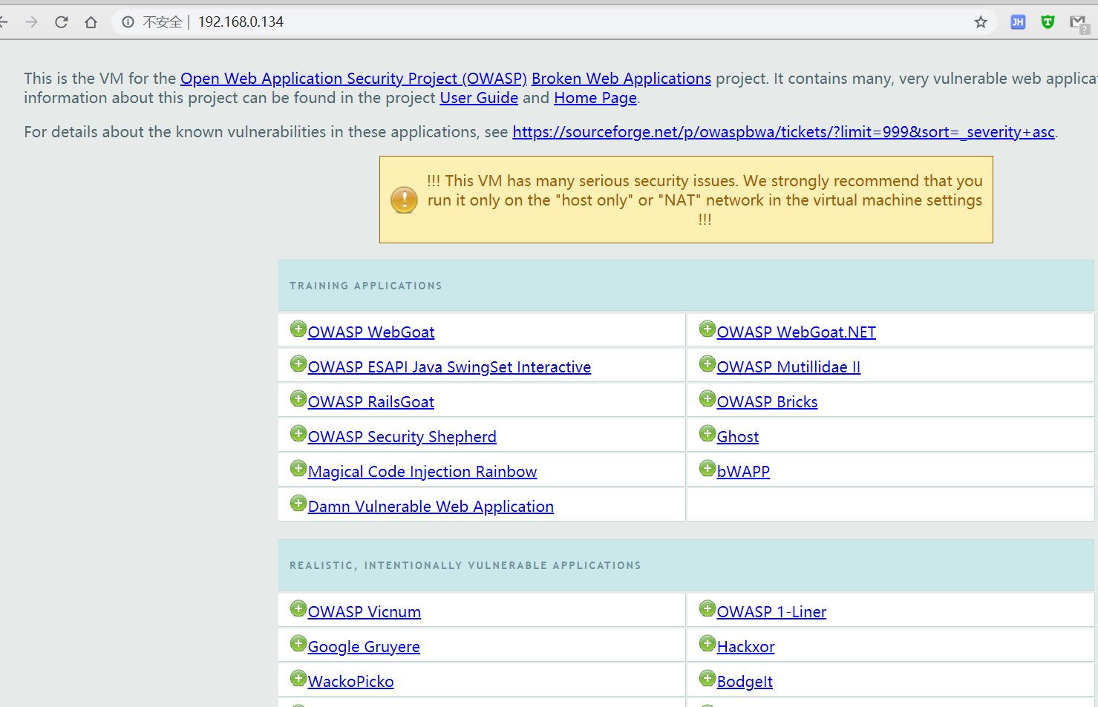The image size is (1098, 707).
Task: Click the Gmail checker extension icon
Action: tap(1078, 22)
